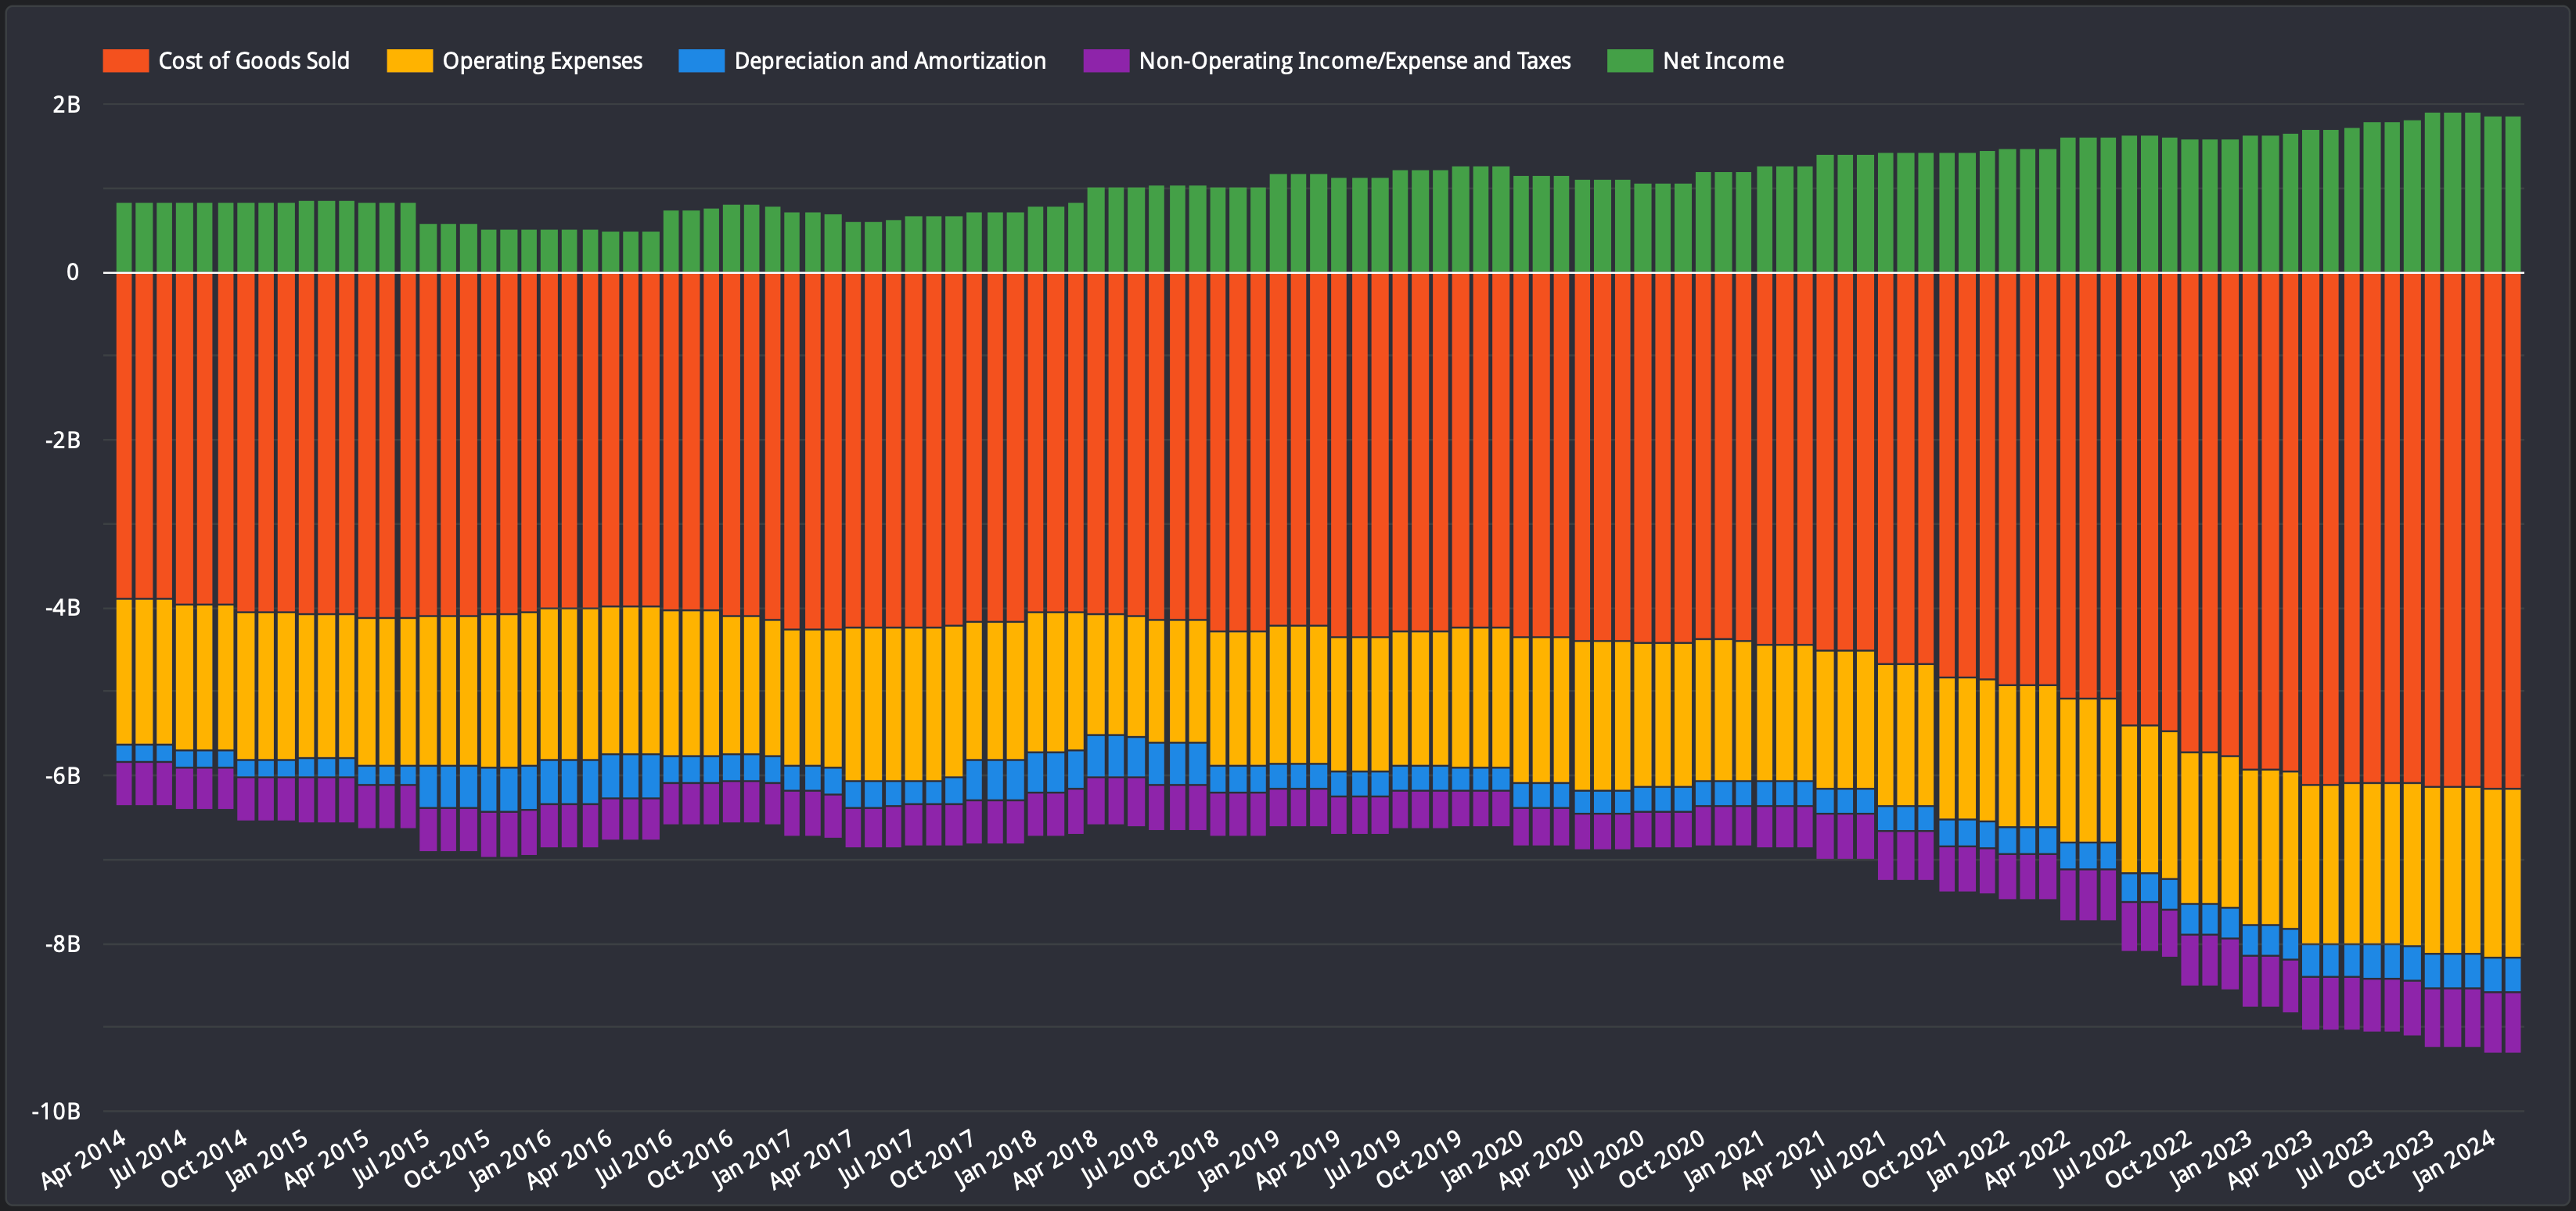Toggle Depreciation and Amortization series label
This screenshot has width=2576, height=1211.
point(890,61)
